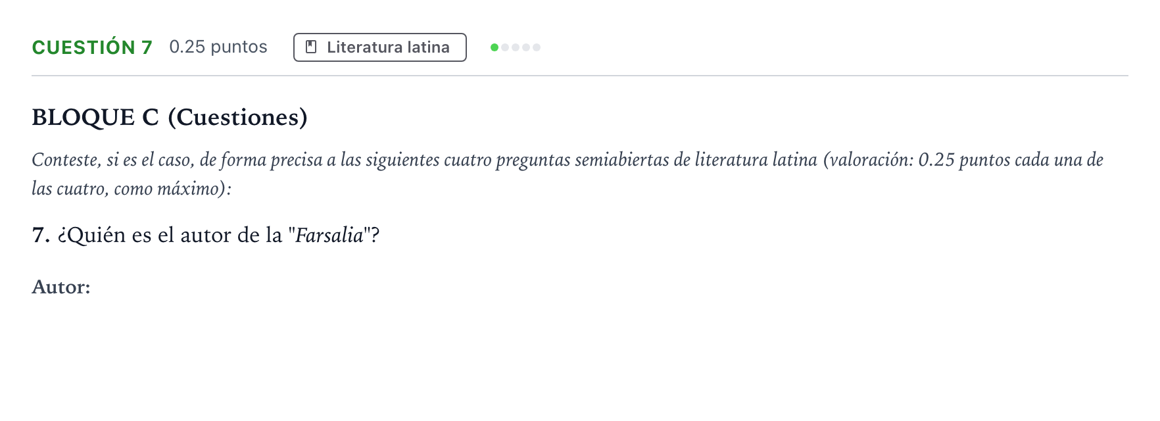Click the Autor: label
Viewport: 1160px width, 421px height.
pyautogui.click(x=61, y=287)
